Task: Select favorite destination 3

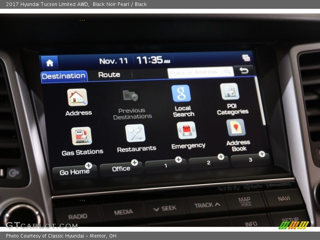Action: [x=250, y=160]
